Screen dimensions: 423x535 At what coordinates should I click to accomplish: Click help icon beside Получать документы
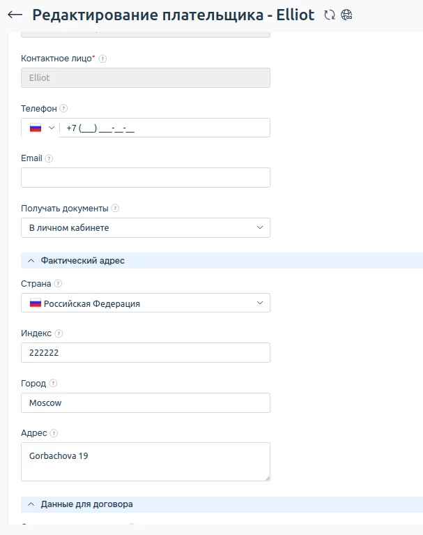pyautogui.click(x=116, y=208)
